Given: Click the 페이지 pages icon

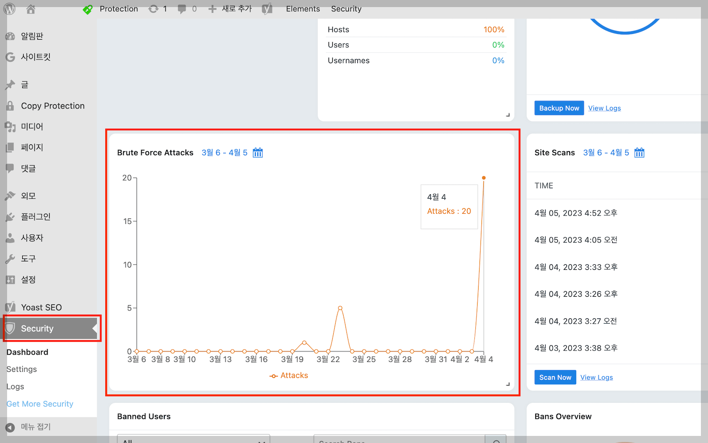Looking at the screenshot, I should pos(10,147).
